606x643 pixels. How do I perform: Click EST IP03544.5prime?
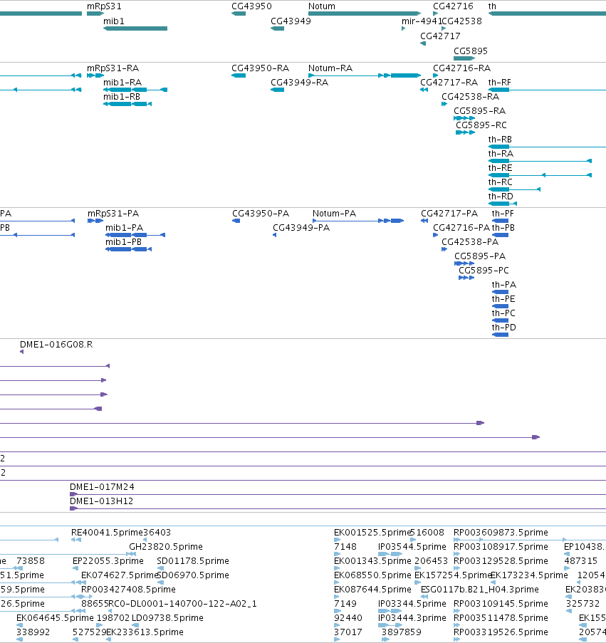390,554
